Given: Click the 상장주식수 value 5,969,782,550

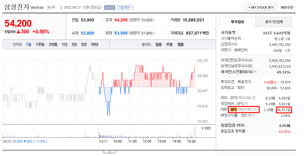Looking at the screenshot, I should tap(280, 45).
